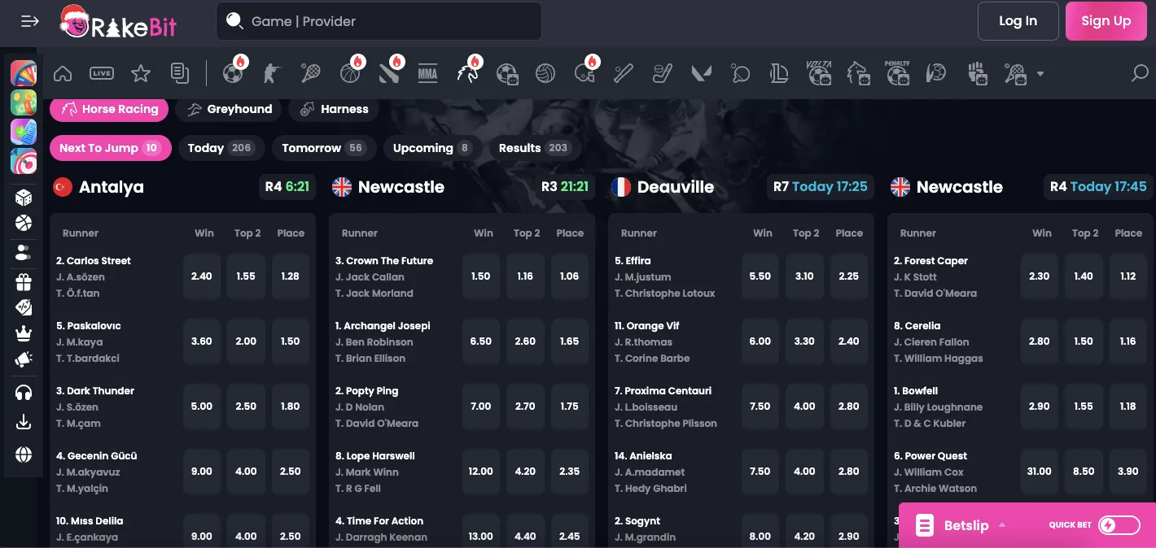Bet Top 2 odds 2.00 on Paskalovic
Image resolution: width=1156 pixels, height=548 pixels.
246,341
